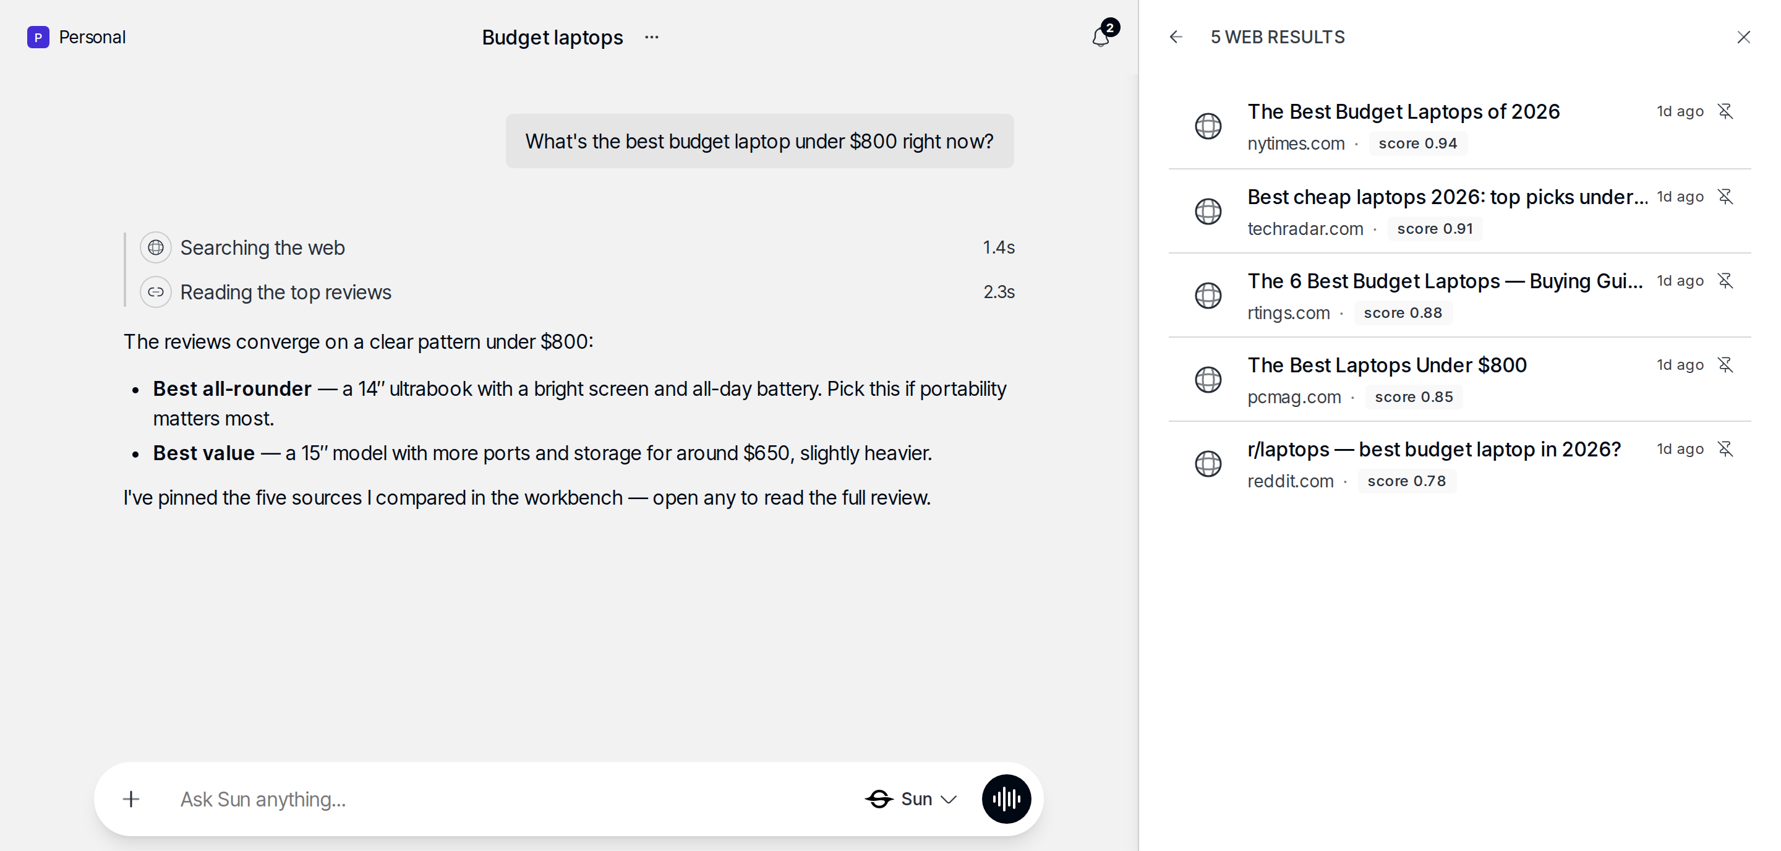
Task: Focus the Ask Sun anything input field
Action: (511, 799)
